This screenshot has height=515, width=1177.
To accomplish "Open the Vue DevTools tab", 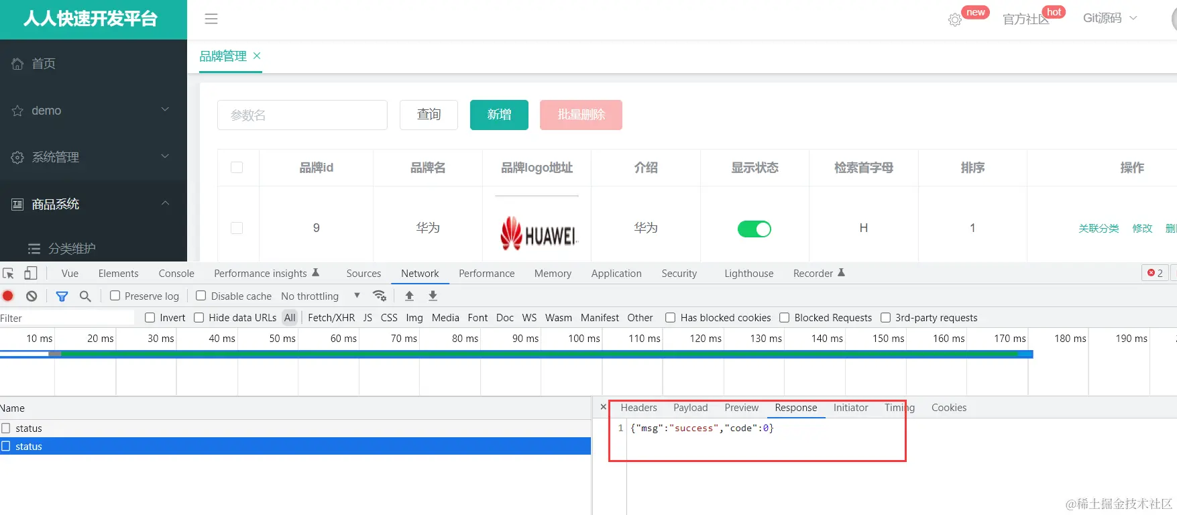I will coord(70,274).
